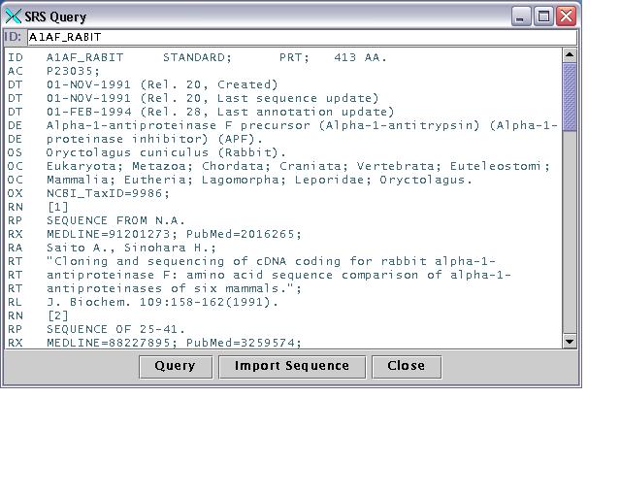Click the scroll up arrow of the text area
The width and height of the screenshot is (621, 497).
tap(570, 56)
